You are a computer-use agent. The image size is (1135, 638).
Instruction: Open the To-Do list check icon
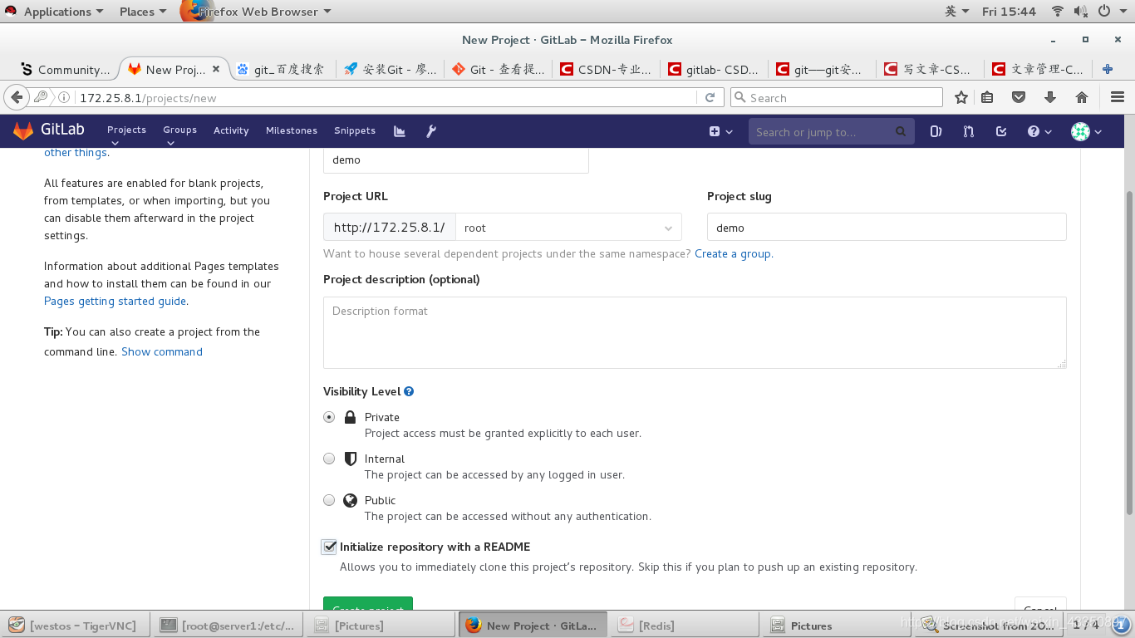tap(1001, 131)
